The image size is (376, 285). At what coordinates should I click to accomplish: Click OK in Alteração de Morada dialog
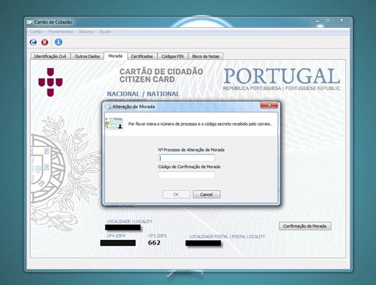tap(176, 195)
